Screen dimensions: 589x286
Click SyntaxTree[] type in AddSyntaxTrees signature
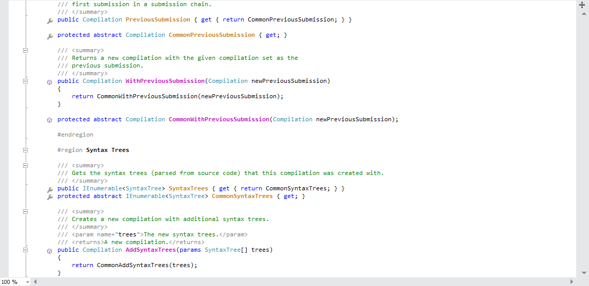pos(226,250)
